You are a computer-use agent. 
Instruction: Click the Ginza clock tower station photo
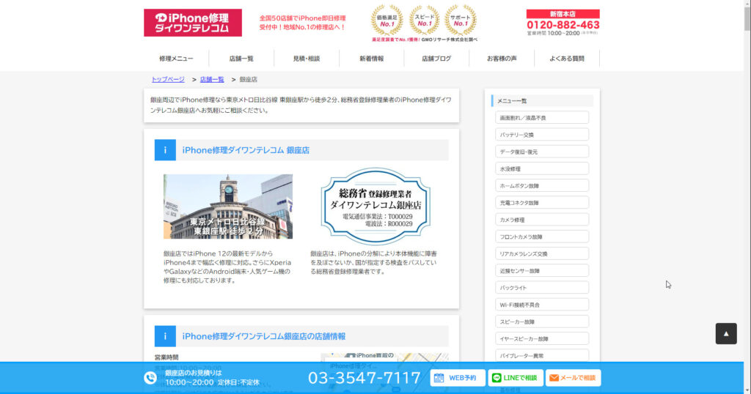pyautogui.click(x=228, y=207)
